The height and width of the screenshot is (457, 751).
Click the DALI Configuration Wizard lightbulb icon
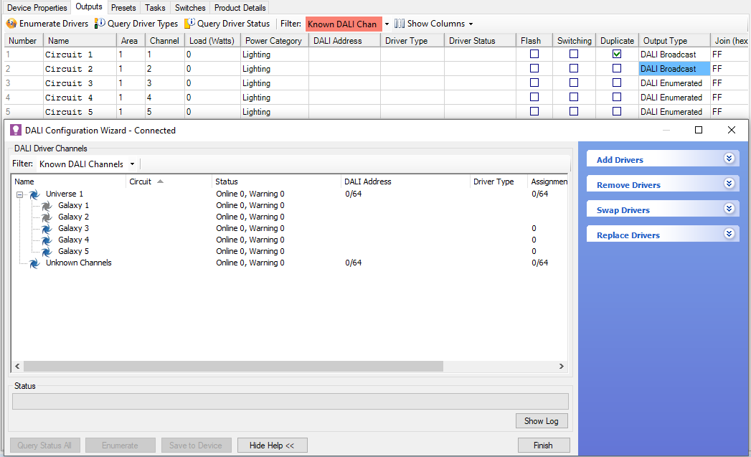coord(16,130)
